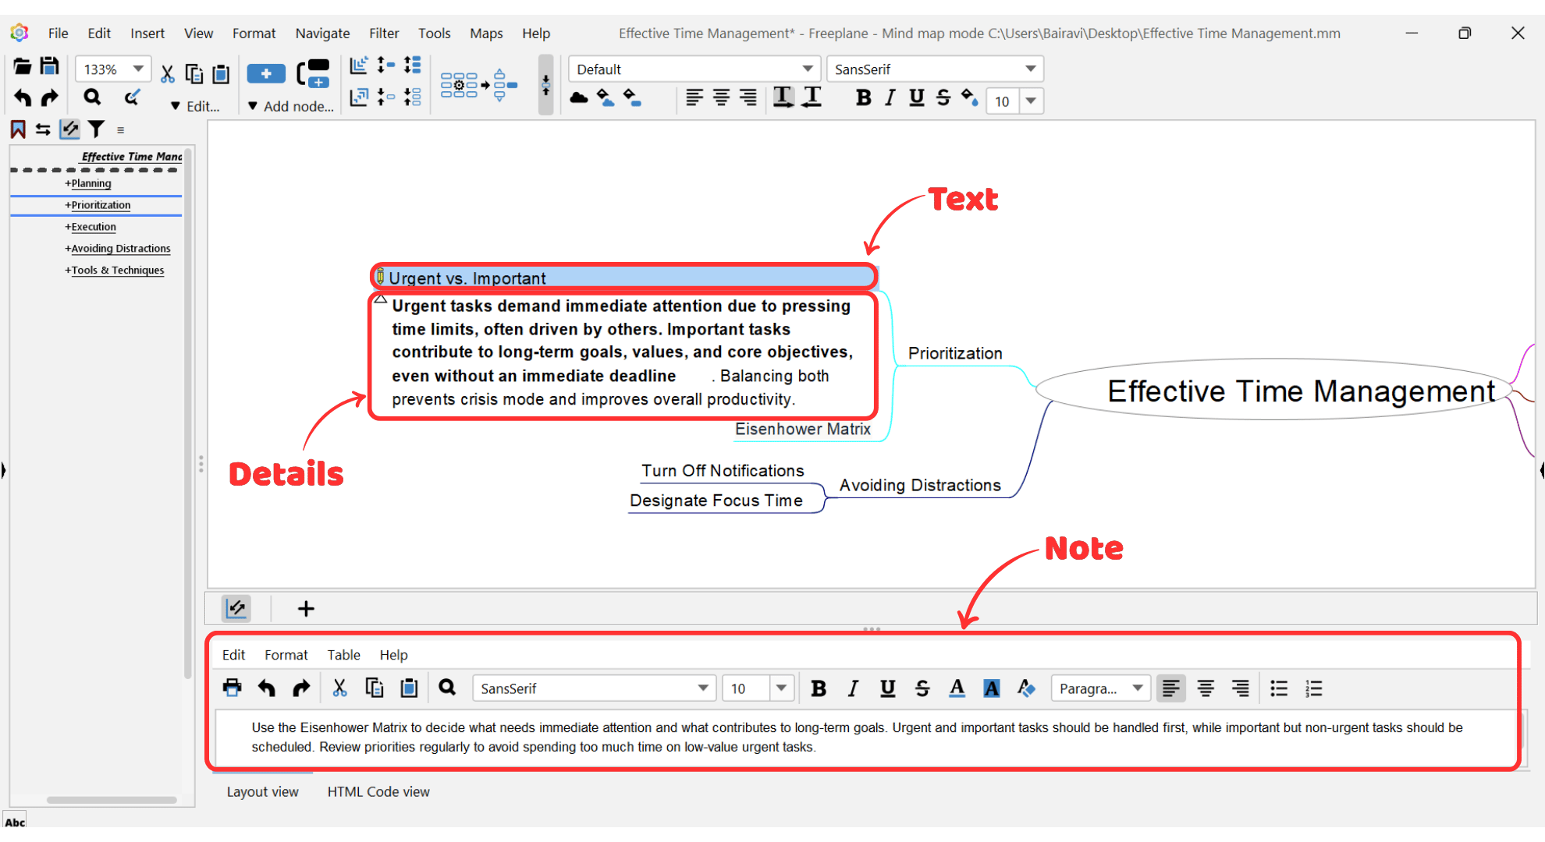1545x842 pixels.
Task: Paste using the main toolbar clipboard icon
Action: pos(221,74)
